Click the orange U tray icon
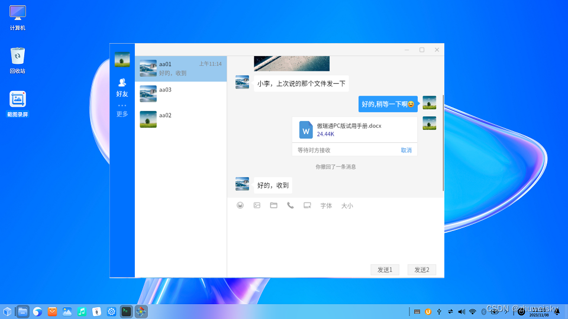The image size is (568, 319). [x=428, y=312]
